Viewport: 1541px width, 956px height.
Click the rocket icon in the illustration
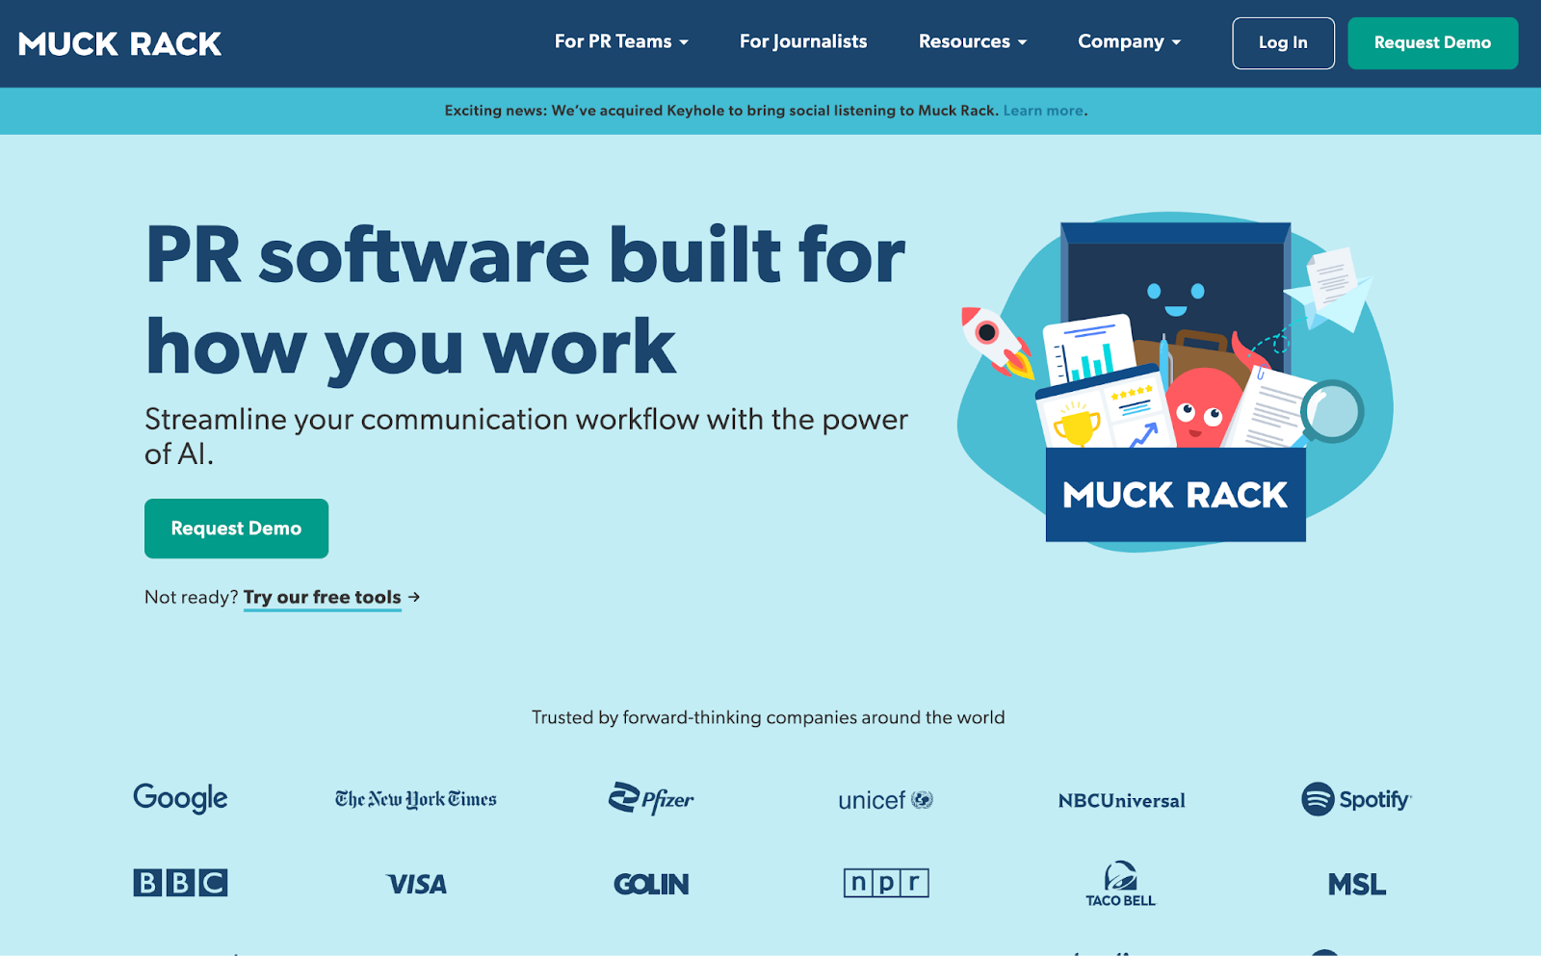(x=996, y=341)
